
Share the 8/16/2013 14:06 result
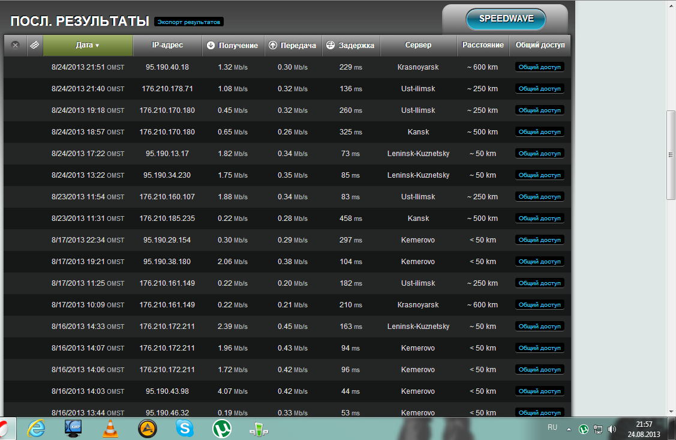[540, 370]
